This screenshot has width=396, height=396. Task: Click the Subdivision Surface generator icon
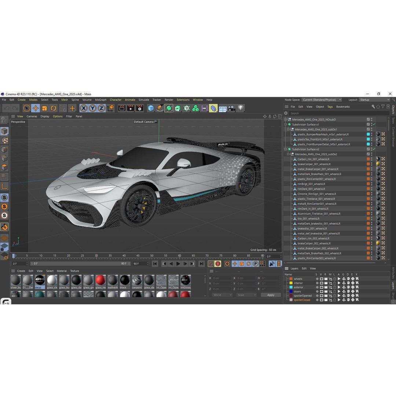pos(169,108)
